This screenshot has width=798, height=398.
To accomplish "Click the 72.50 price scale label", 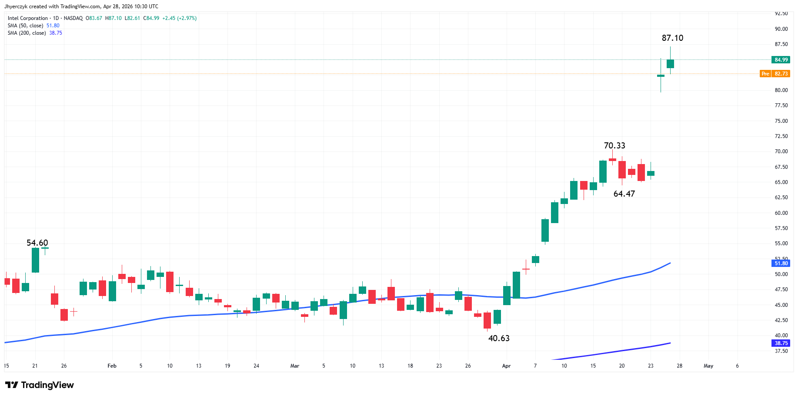I will (781, 136).
